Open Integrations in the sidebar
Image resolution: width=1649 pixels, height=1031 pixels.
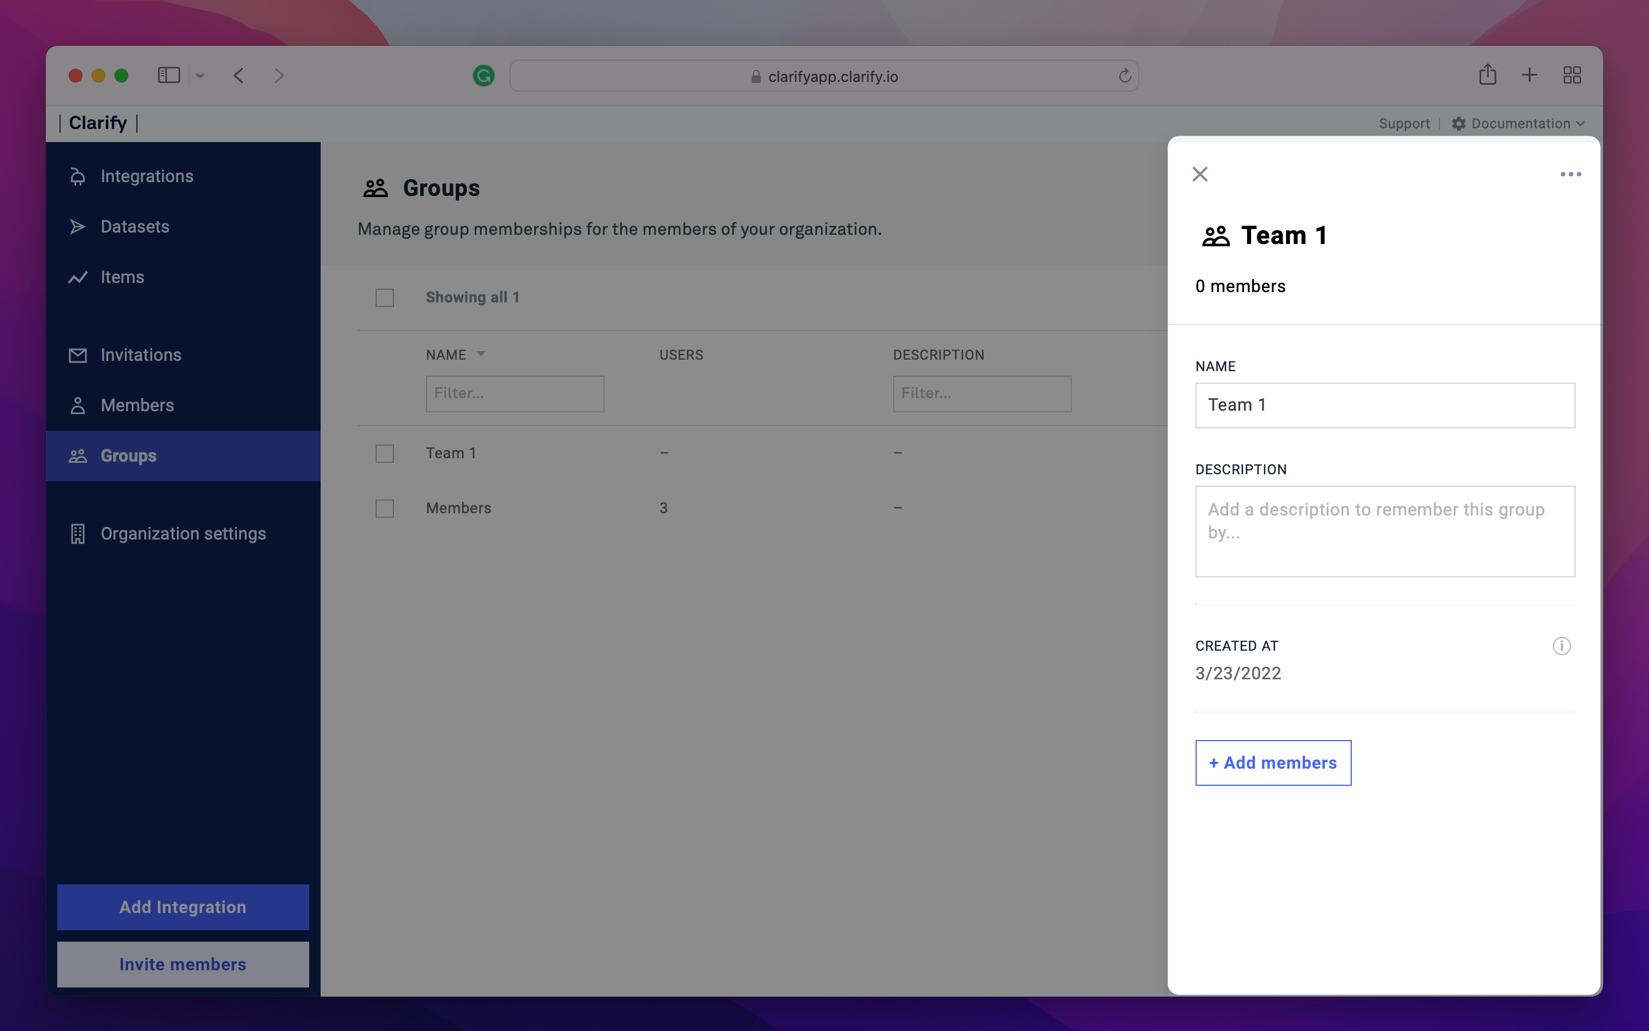[147, 176]
